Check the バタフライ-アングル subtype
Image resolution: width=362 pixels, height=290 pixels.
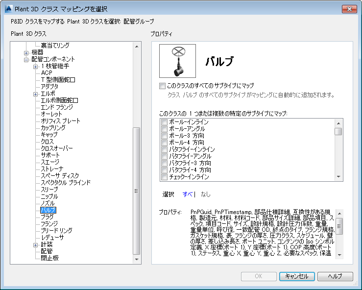(x=164, y=156)
